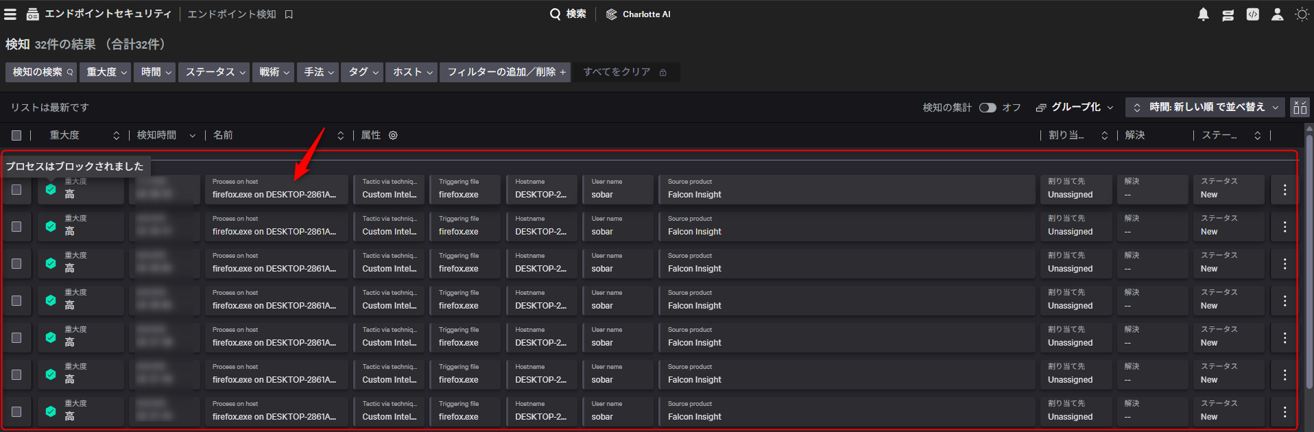Open the グループ化 menu
Viewport: 1314px width, 432px height.
coord(1075,108)
